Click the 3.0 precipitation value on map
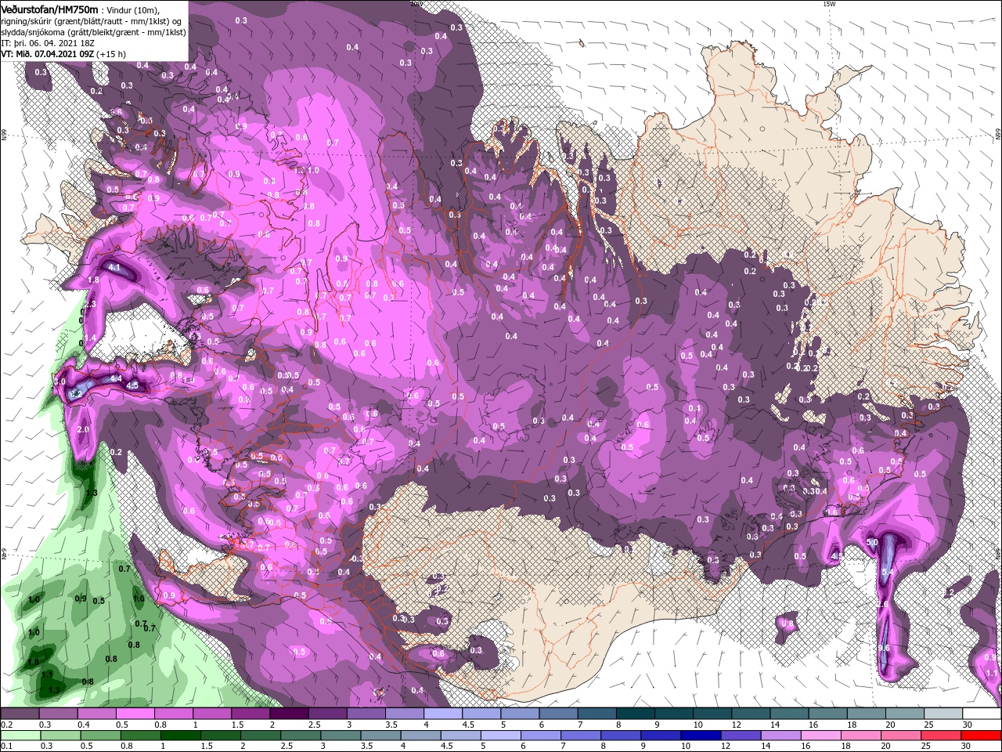1002x752 pixels. pos(59,381)
